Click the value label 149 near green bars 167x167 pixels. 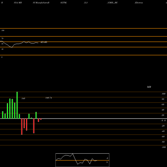tap(23, 99)
